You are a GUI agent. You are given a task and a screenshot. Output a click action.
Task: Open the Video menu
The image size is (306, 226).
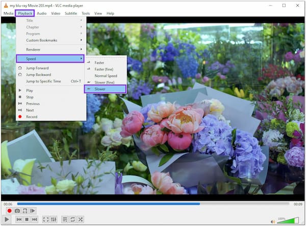click(x=56, y=13)
